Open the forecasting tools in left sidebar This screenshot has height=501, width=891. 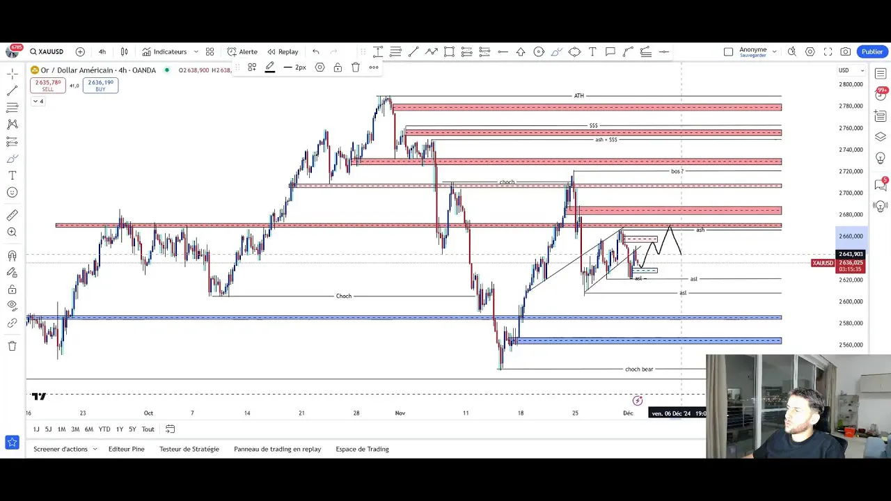pos(12,141)
